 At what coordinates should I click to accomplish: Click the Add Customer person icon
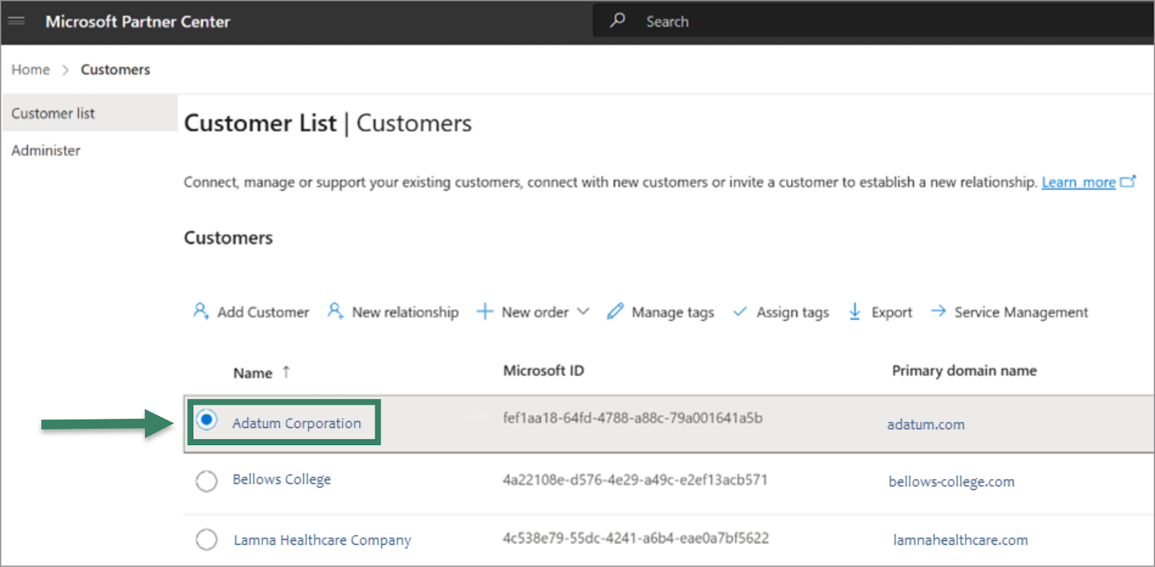(201, 311)
